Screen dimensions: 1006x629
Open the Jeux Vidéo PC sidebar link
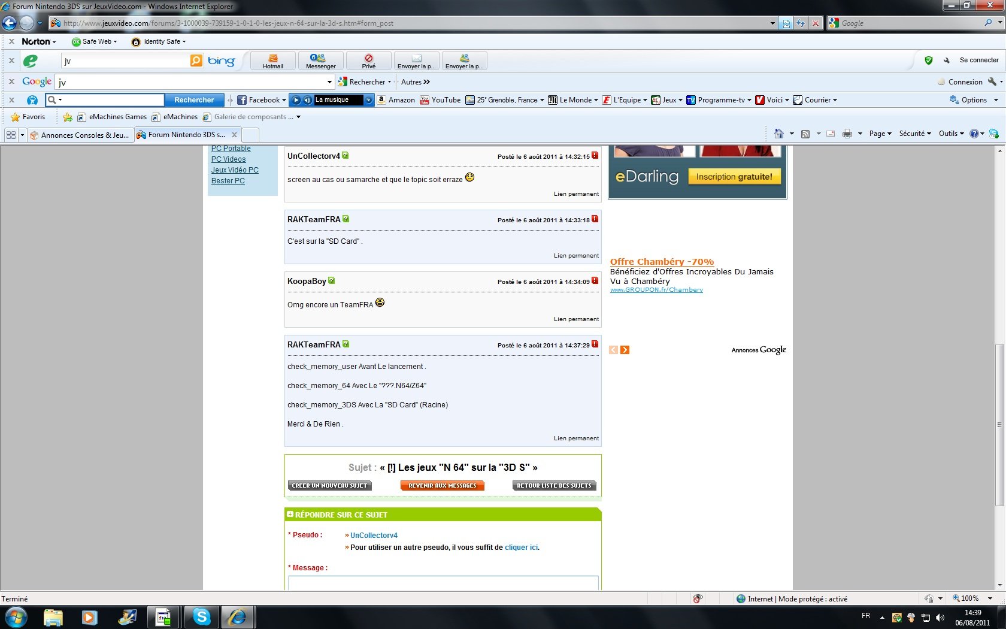pos(235,170)
